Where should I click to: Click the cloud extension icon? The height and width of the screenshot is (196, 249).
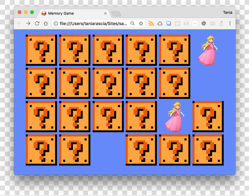pyautogui.click(x=160, y=23)
